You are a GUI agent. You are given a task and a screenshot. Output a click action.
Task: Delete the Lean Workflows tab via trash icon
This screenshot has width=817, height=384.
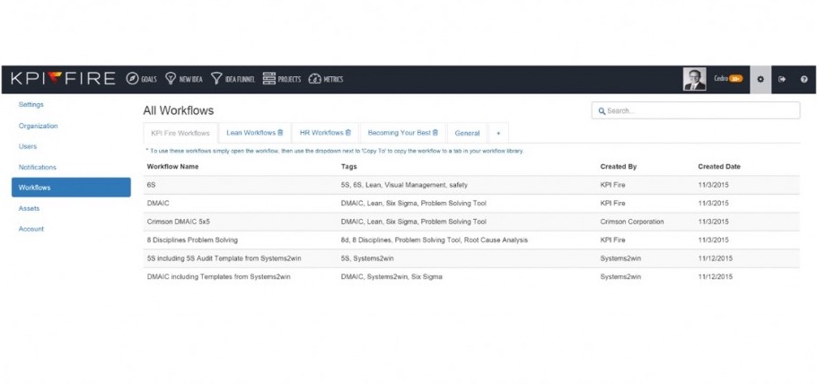coord(280,133)
